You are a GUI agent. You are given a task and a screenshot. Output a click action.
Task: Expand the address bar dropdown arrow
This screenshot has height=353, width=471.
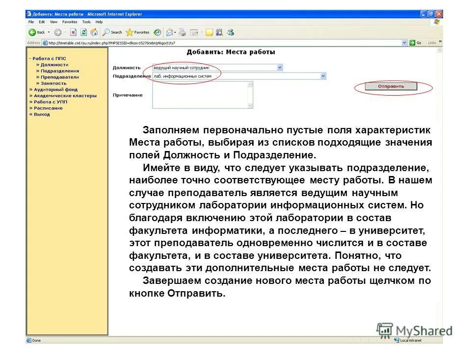pyautogui.click(x=404, y=43)
